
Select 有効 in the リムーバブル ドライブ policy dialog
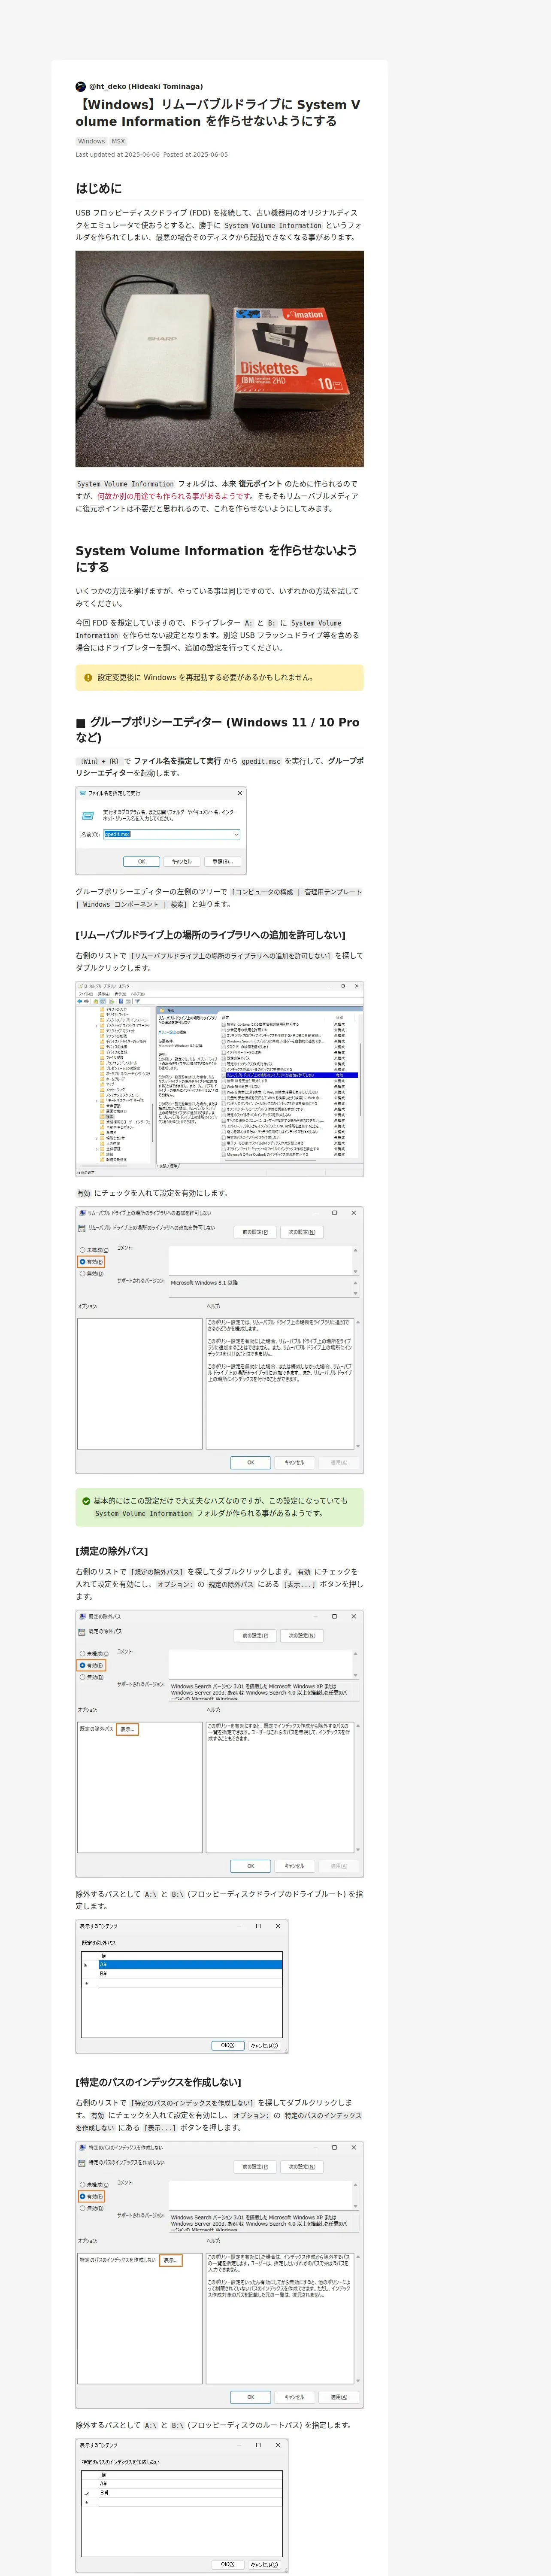tap(91, 1262)
